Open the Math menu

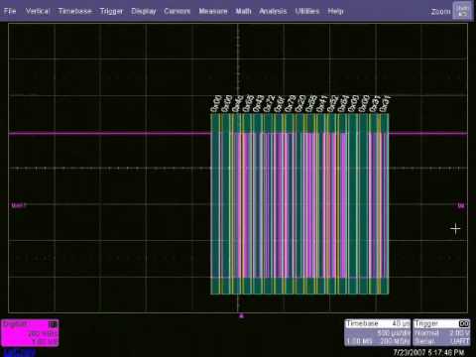pos(243,11)
